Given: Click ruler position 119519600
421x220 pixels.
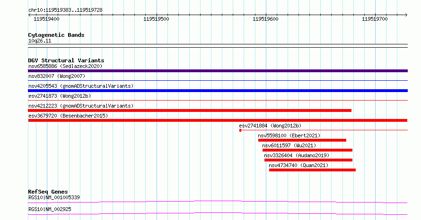Looking at the screenshot, I should tap(265, 19).
